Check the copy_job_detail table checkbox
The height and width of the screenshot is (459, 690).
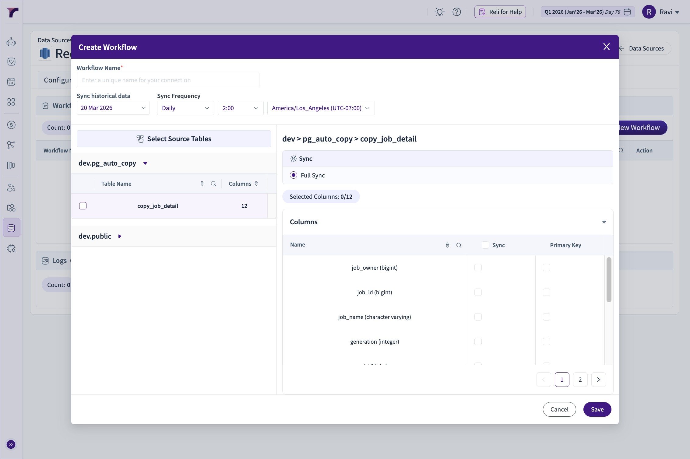83,206
